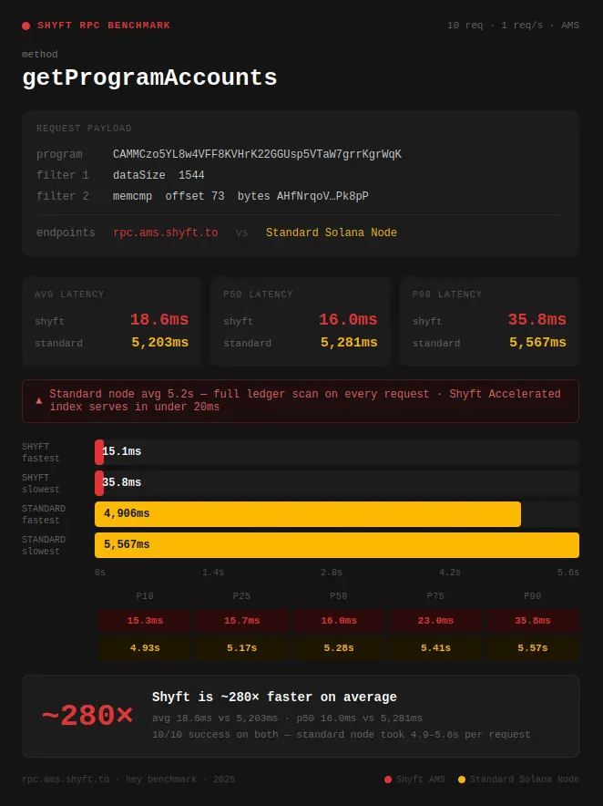Click the P50 LATENCY standard value 5,281ms

pyautogui.click(x=349, y=342)
